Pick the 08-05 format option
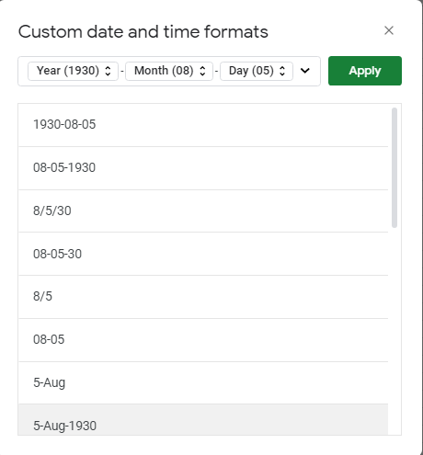Image resolution: width=423 pixels, height=455 pixels. point(203,340)
